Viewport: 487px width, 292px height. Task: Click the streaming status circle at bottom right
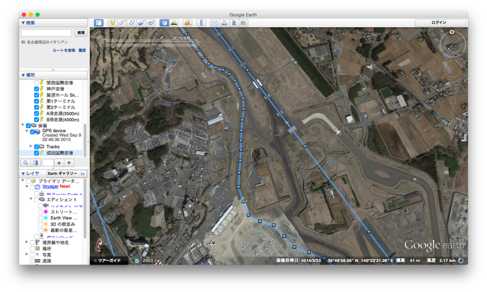(x=461, y=260)
